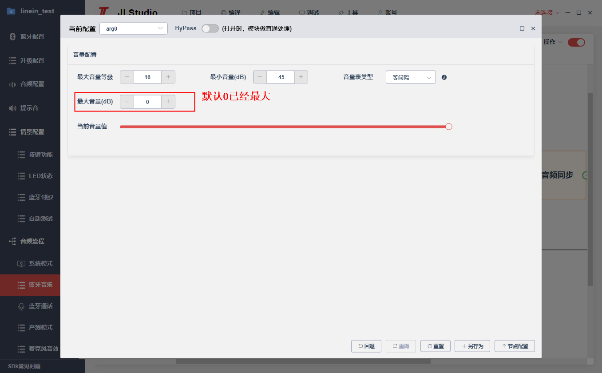This screenshot has width=602, height=373.
Task: Open 节点配置 node settings
Action: pyautogui.click(x=515, y=346)
